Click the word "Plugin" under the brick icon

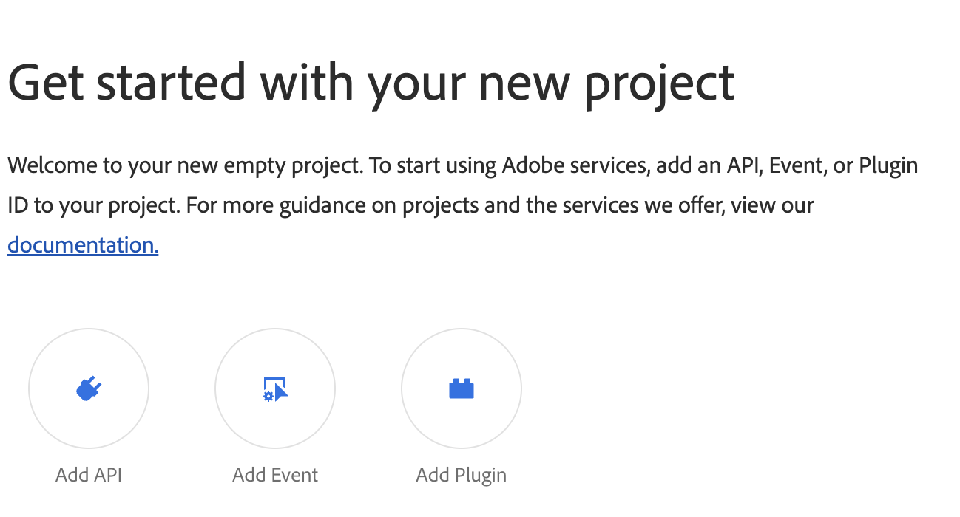pos(481,475)
